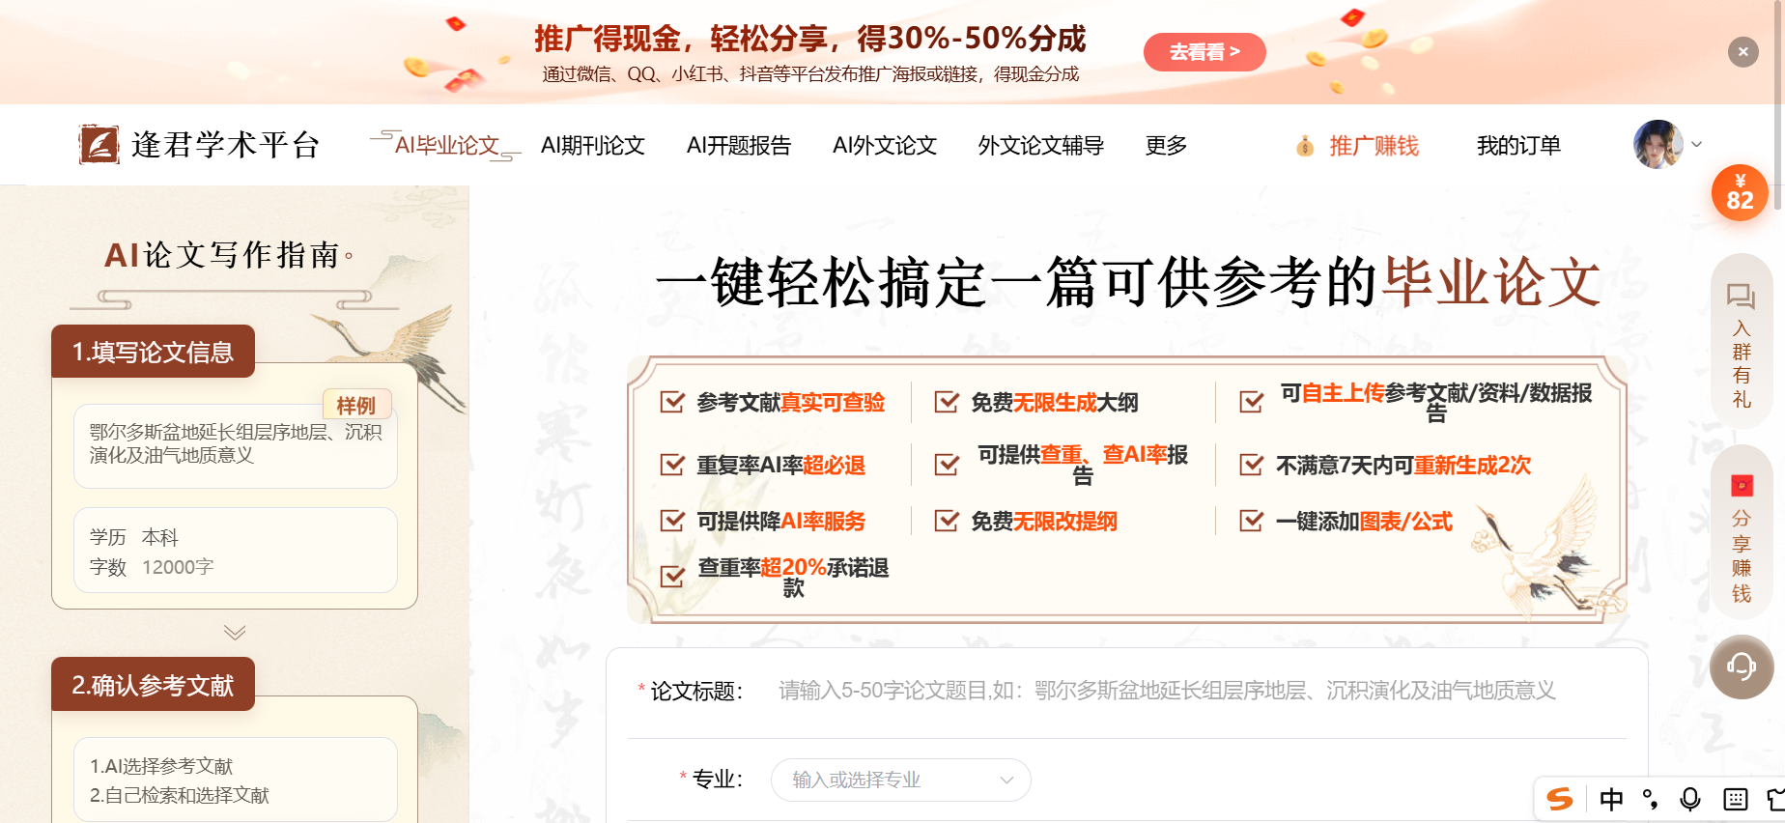Click the 去看看 button in the banner
Screen dimensions: 1785x823
1204,52
